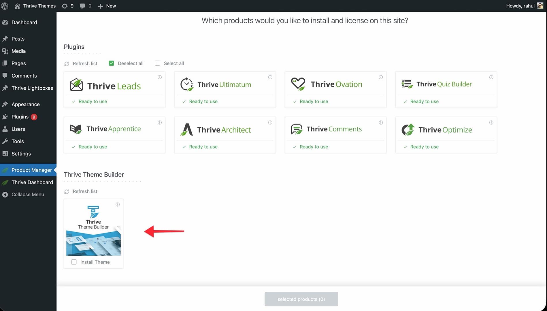Image resolution: width=547 pixels, height=311 pixels.
Task: Enable the Install Theme checkbox
Action: (x=74, y=262)
